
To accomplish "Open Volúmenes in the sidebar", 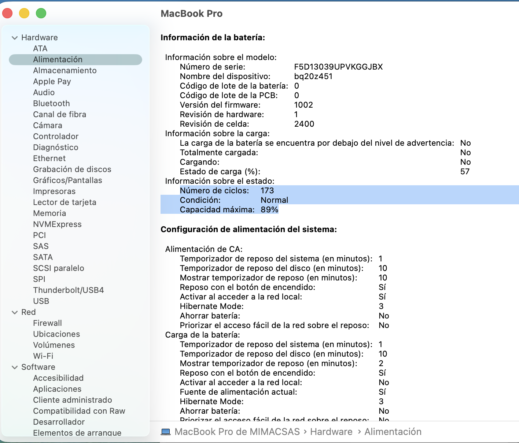I will point(54,345).
